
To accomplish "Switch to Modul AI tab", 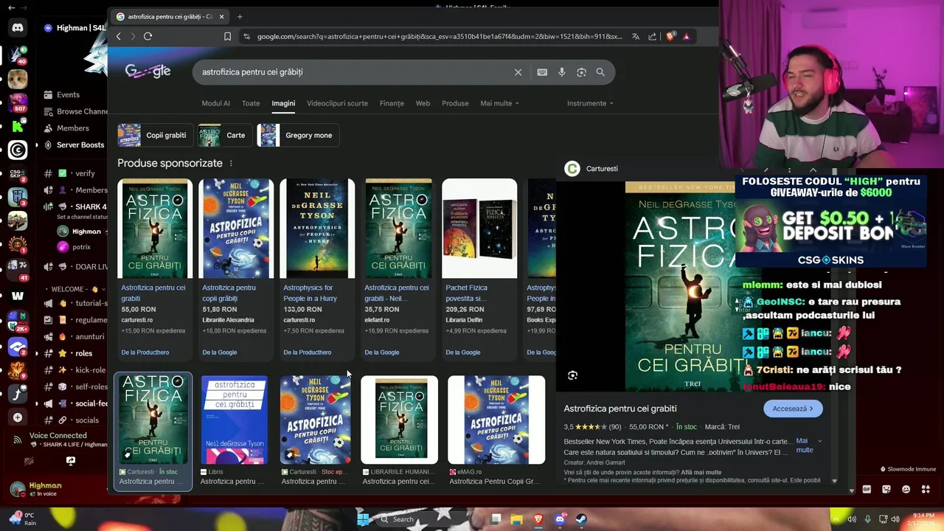I will pyautogui.click(x=216, y=103).
